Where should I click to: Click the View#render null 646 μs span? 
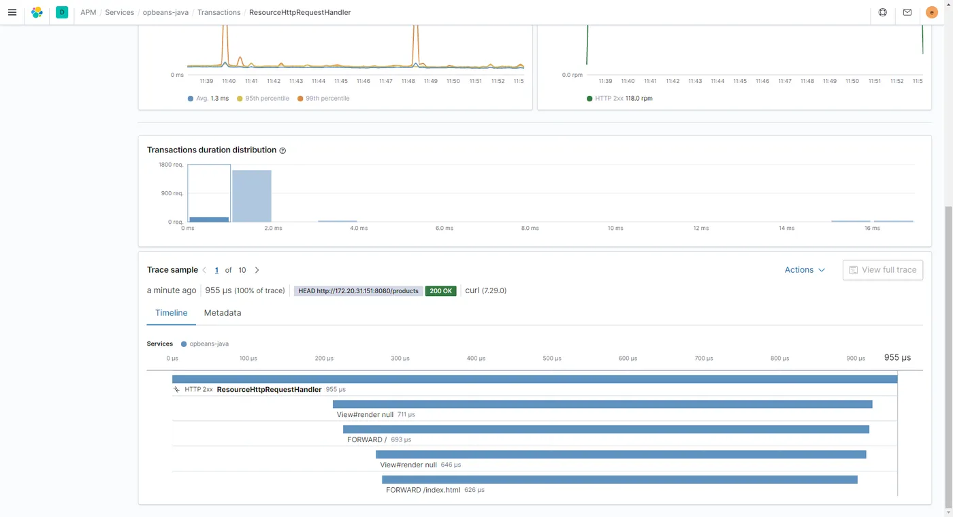click(x=621, y=454)
